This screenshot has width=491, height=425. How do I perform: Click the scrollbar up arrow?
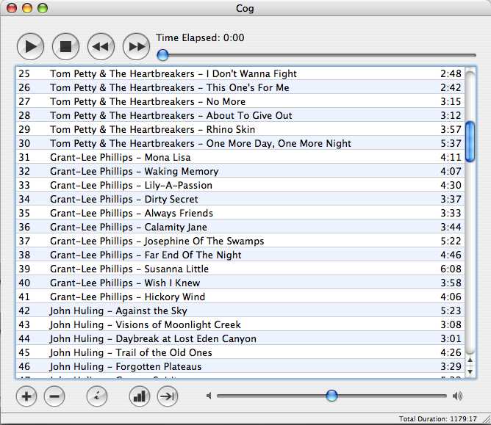(470, 360)
